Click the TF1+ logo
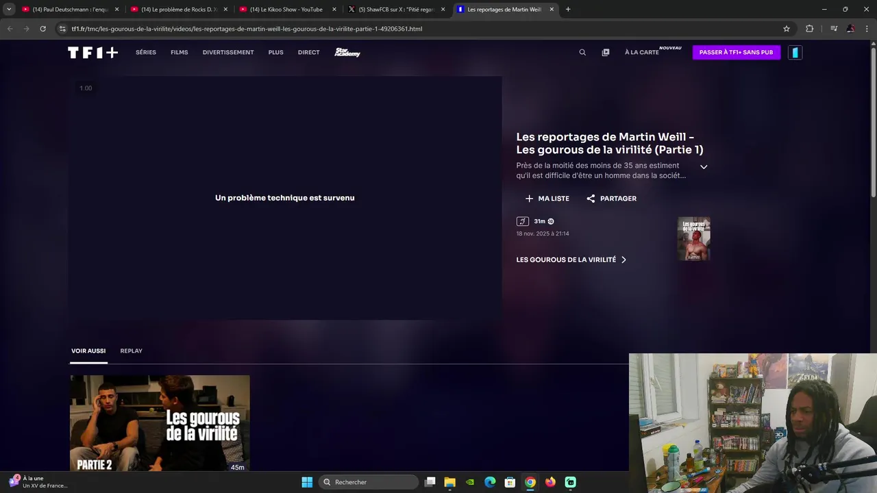 tap(92, 53)
